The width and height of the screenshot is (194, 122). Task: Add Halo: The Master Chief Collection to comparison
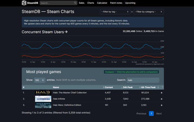[161, 93]
